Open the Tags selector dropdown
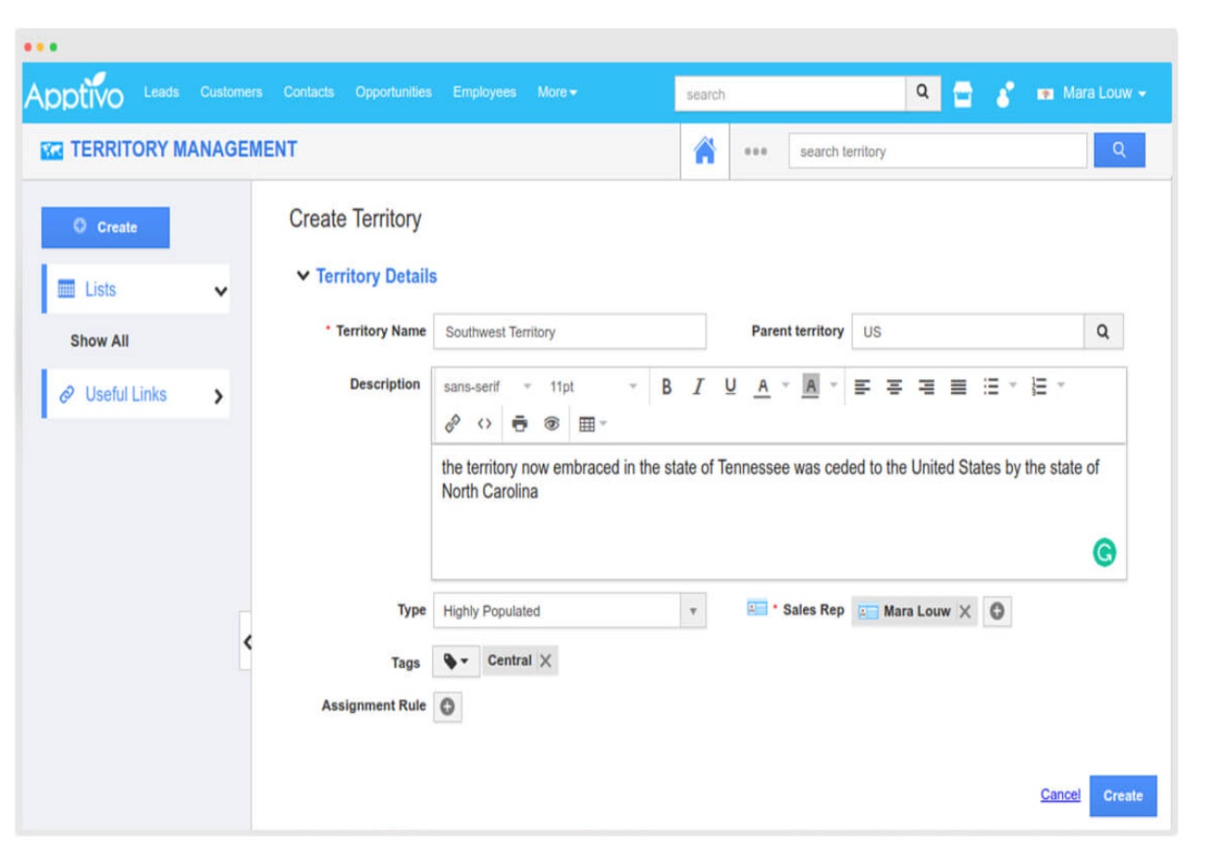Screen dimensions: 1205x860 click(455, 661)
